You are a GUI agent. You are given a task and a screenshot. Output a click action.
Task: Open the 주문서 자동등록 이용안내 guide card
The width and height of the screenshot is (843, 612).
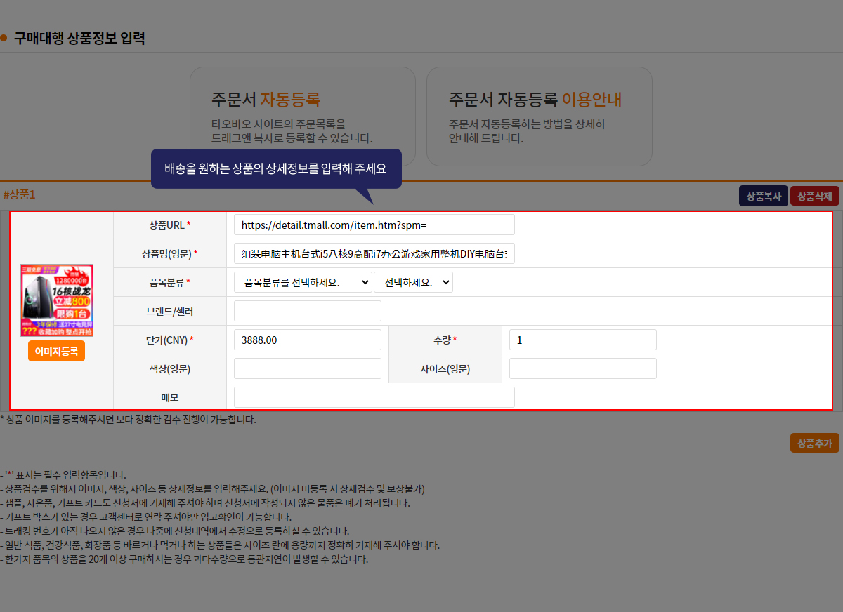[x=539, y=117]
